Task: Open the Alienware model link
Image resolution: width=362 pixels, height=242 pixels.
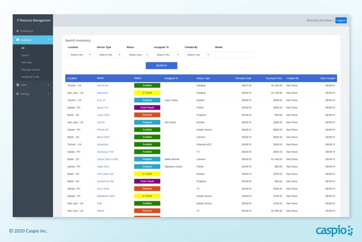Action: (x=102, y=93)
